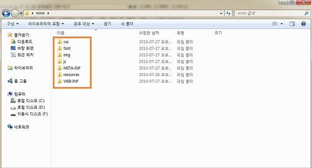
Task: Click the img folder name
Action: (x=67, y=55)
